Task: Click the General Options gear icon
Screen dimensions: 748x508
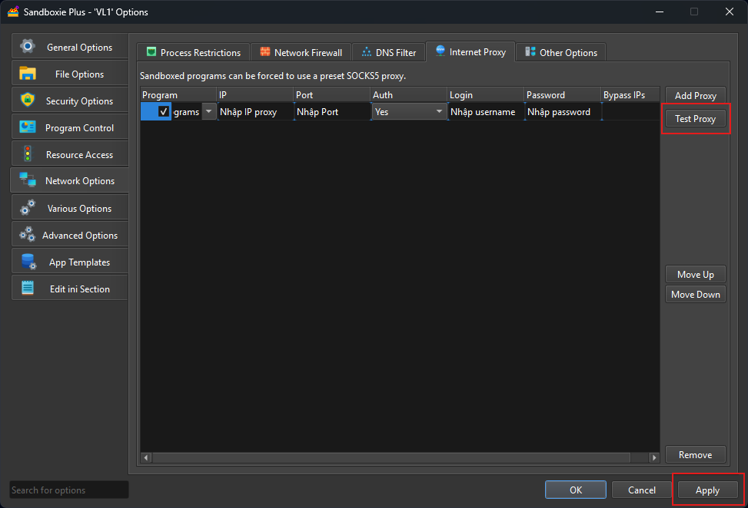Action: point(28,47)
